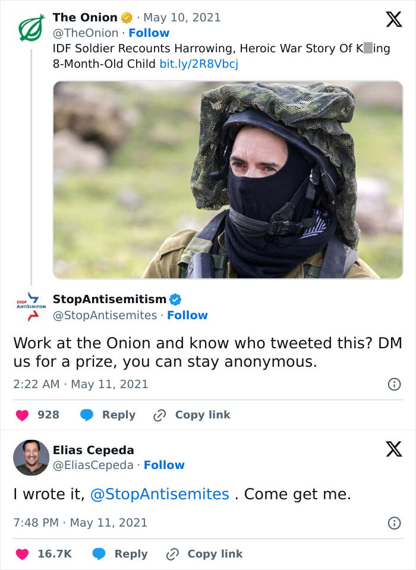416x570 pixels.
Task: Open the info icon on StopAntisemitism's tweet
Action: tap(393, 385)
